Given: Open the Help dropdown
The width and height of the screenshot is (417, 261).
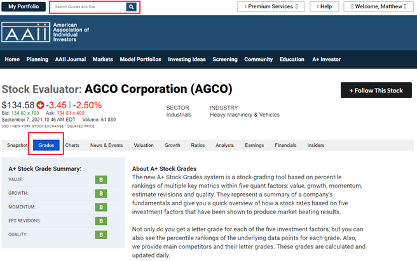Looking at the screenshot, I should 324,6.
